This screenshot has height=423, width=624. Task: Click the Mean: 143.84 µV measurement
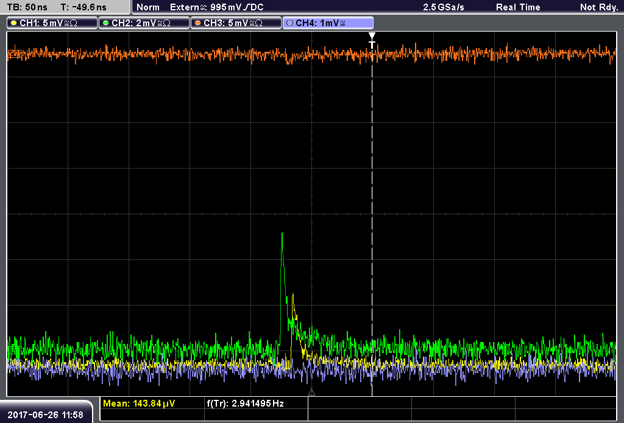pyautogui.click(x=139, y=404)
